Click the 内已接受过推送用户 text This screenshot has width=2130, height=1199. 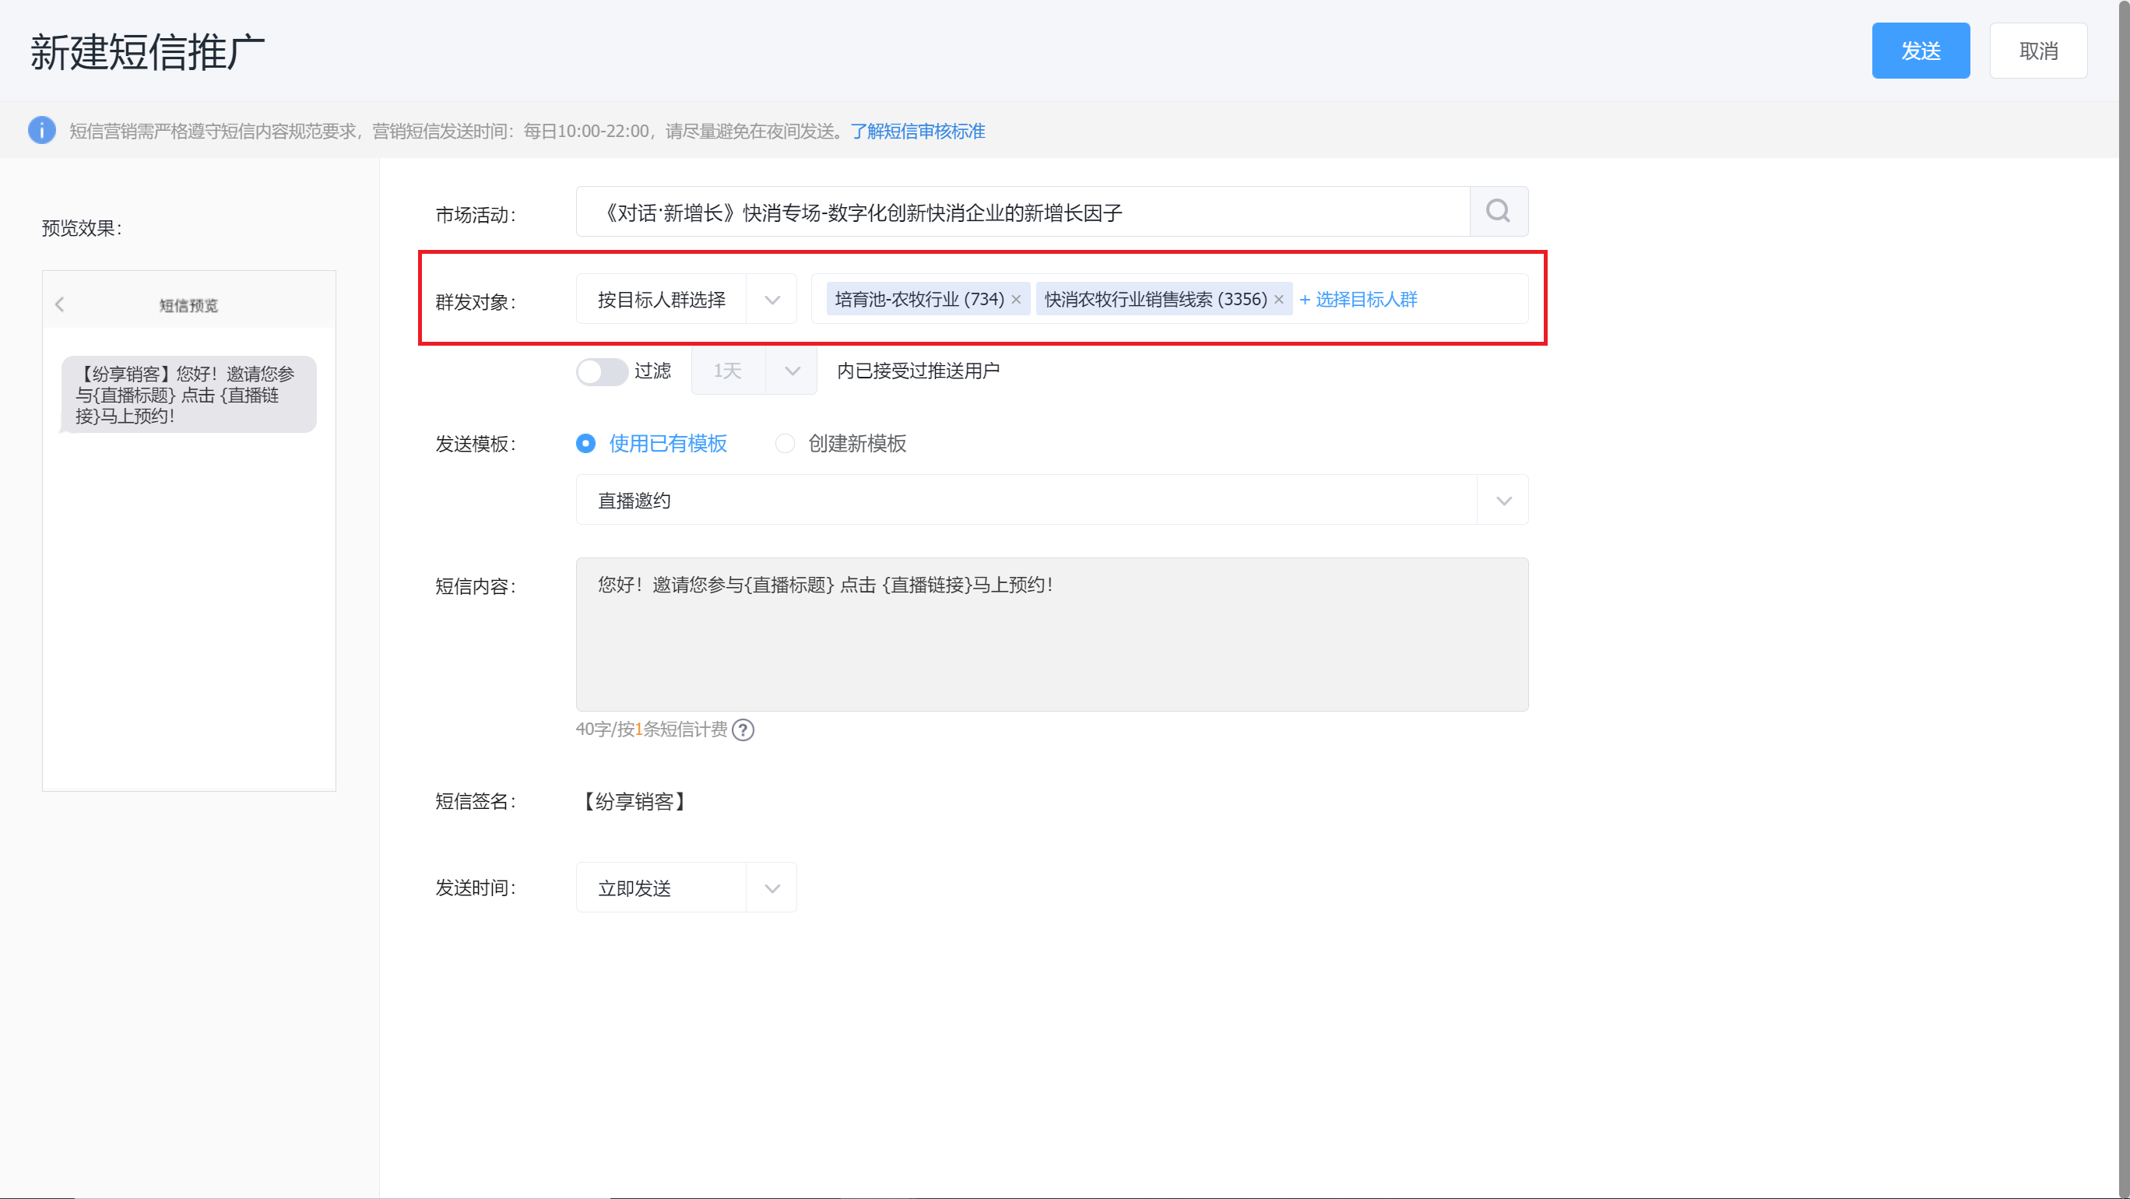pyautogui.click(x=918, y=371)
